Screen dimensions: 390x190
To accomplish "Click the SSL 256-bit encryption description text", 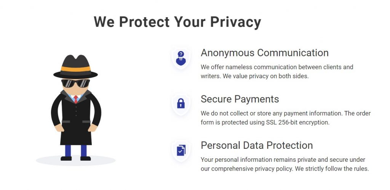I will tap(286, 118).
